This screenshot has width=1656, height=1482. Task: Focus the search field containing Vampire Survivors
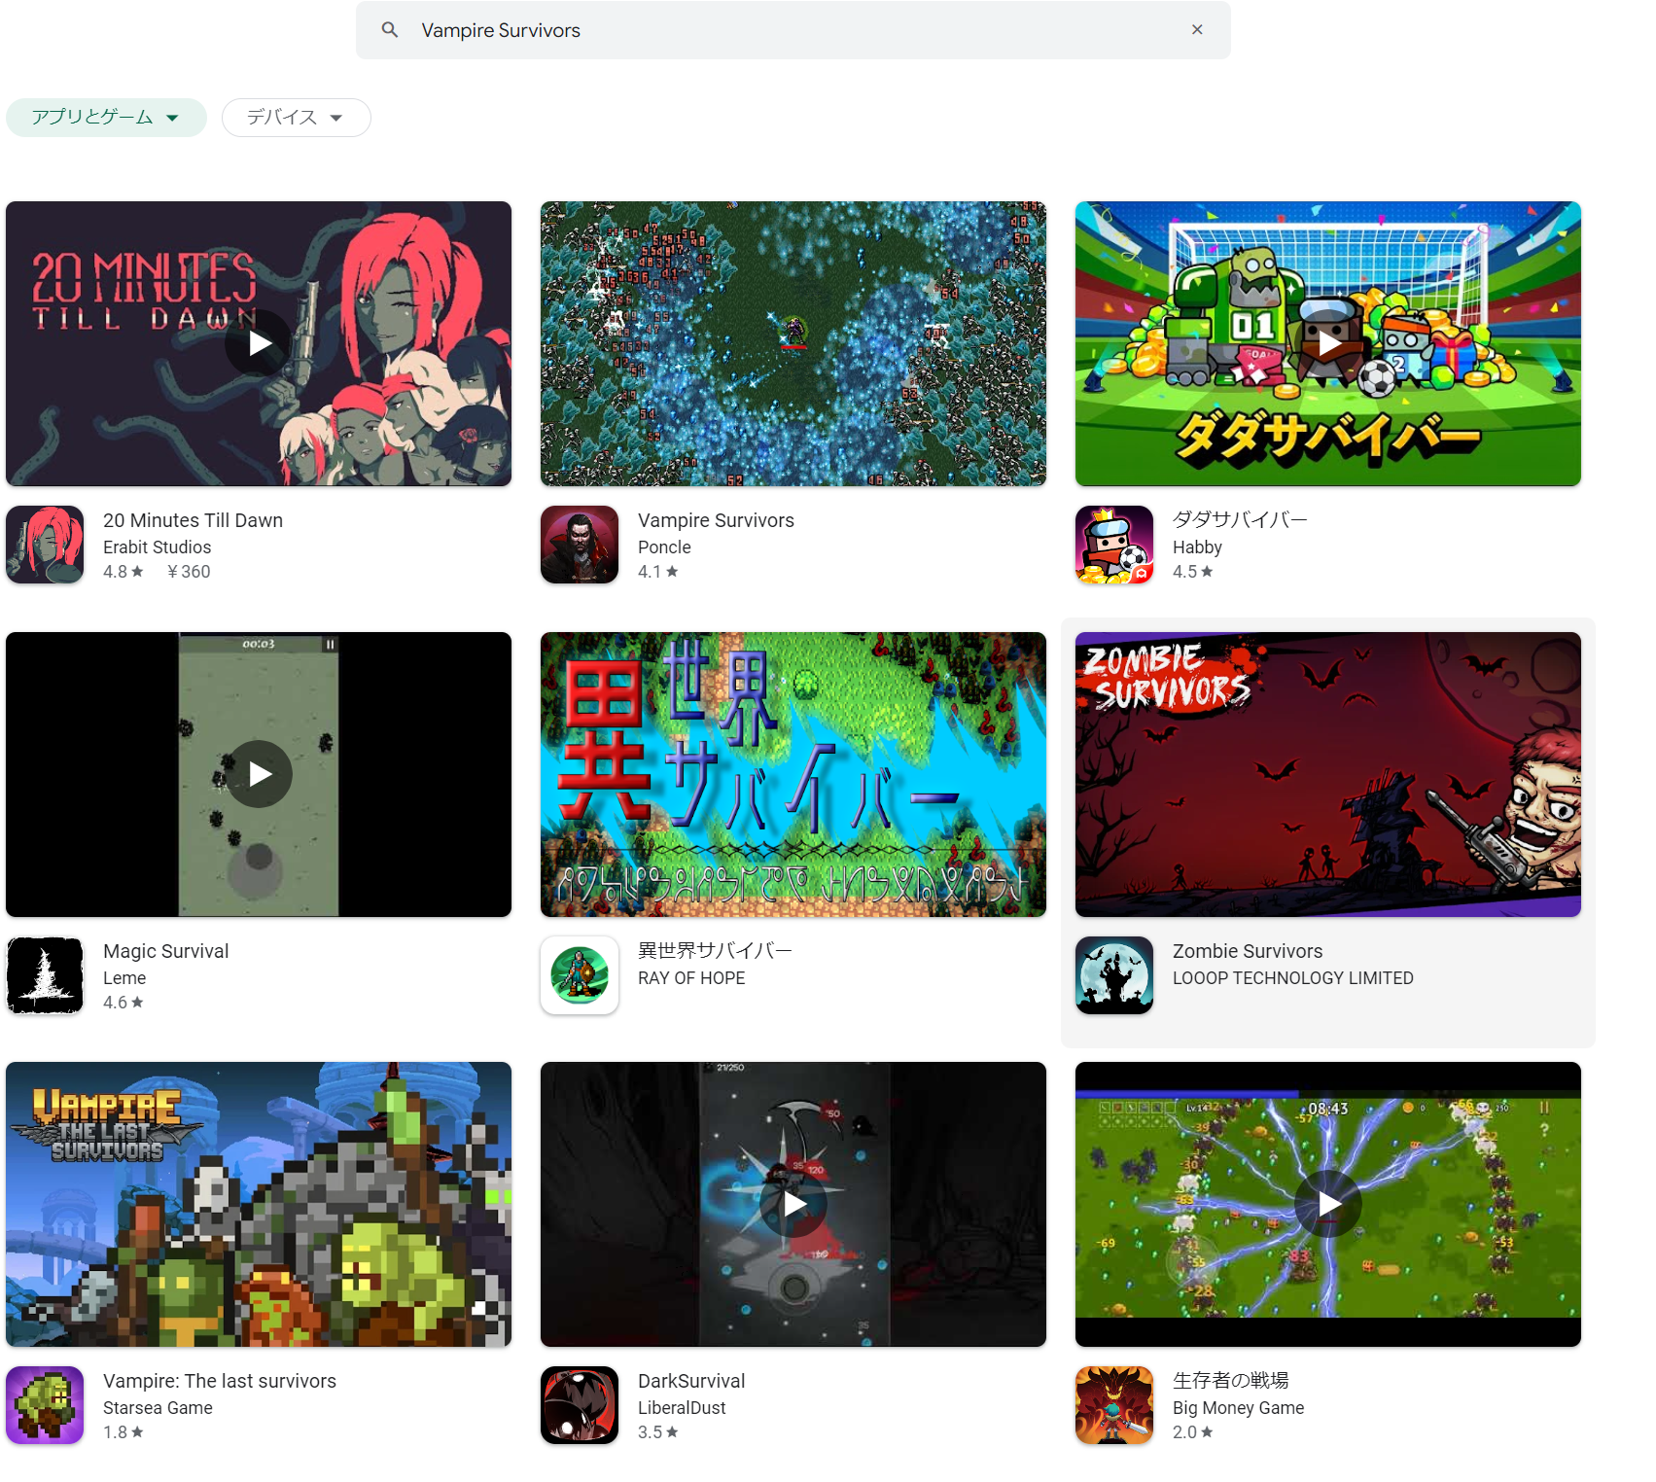pyautogui.click(x=793, y=30)
